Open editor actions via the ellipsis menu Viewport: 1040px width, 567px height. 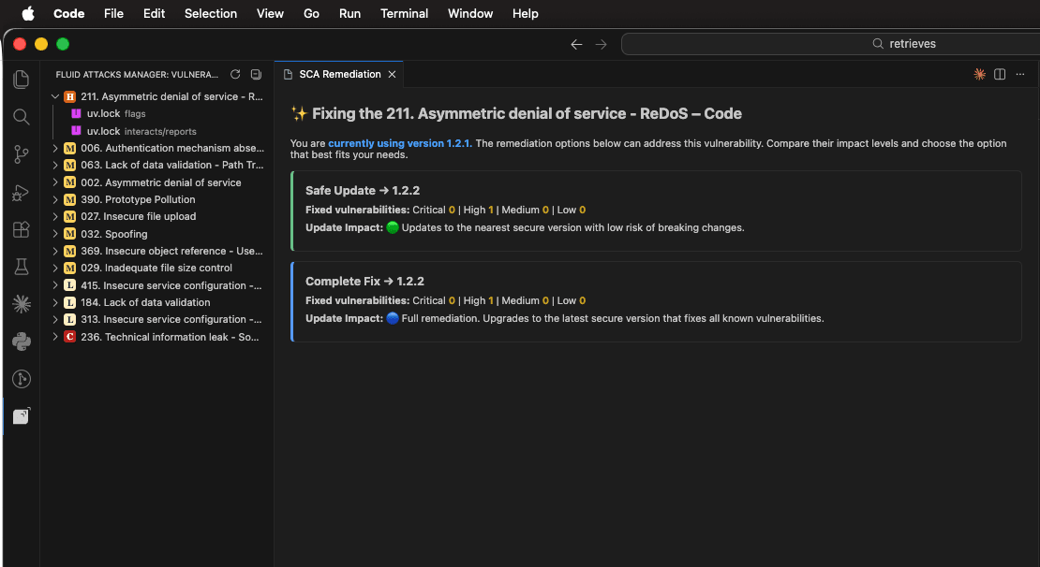coord(1020,73)
